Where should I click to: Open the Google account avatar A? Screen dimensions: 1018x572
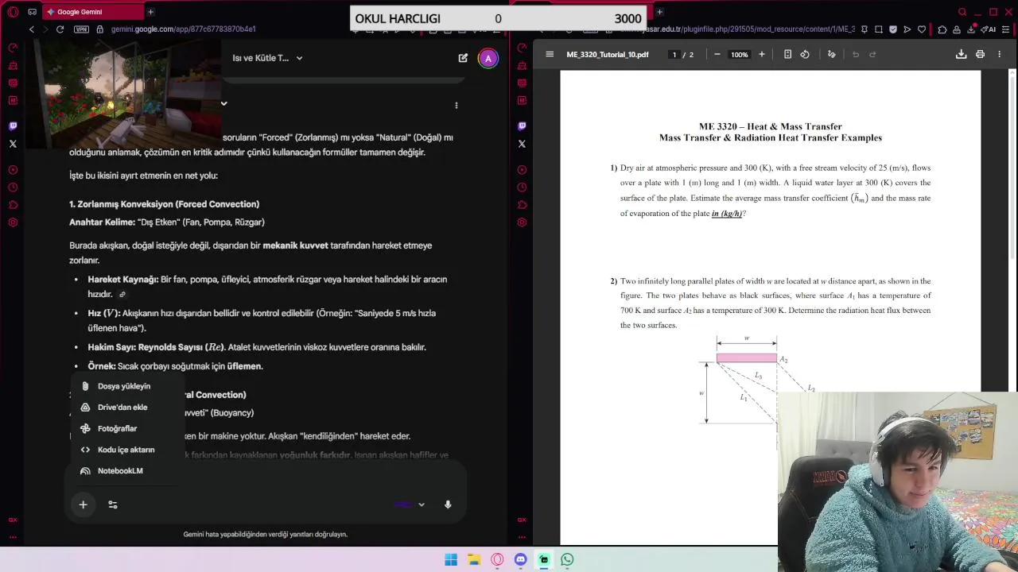(x=488, y=58)
